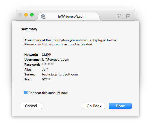Click the gray close window button
Viewport: 151px width, 122px height.
point(20,15)
